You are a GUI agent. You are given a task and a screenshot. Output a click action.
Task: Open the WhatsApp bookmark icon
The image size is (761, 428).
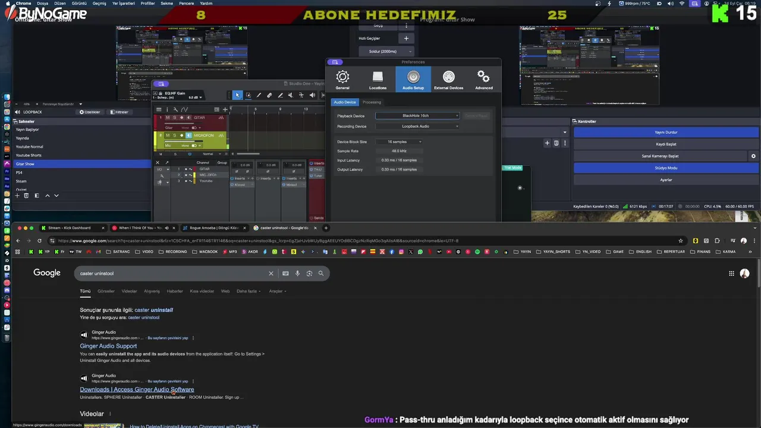(420, 252)
